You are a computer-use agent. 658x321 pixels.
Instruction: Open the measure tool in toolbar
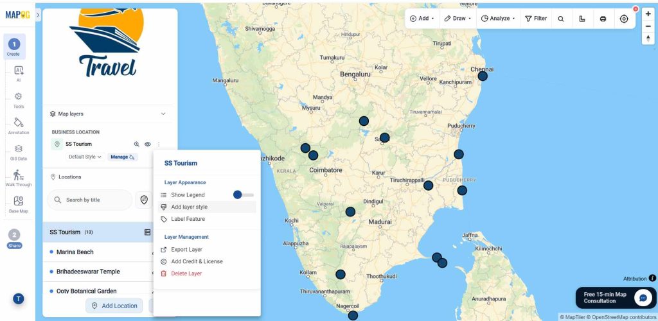click(582, 19)
